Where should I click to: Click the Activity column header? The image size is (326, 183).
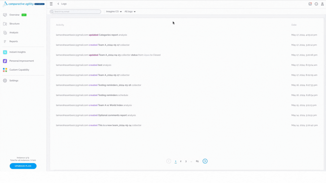(60, 25)
